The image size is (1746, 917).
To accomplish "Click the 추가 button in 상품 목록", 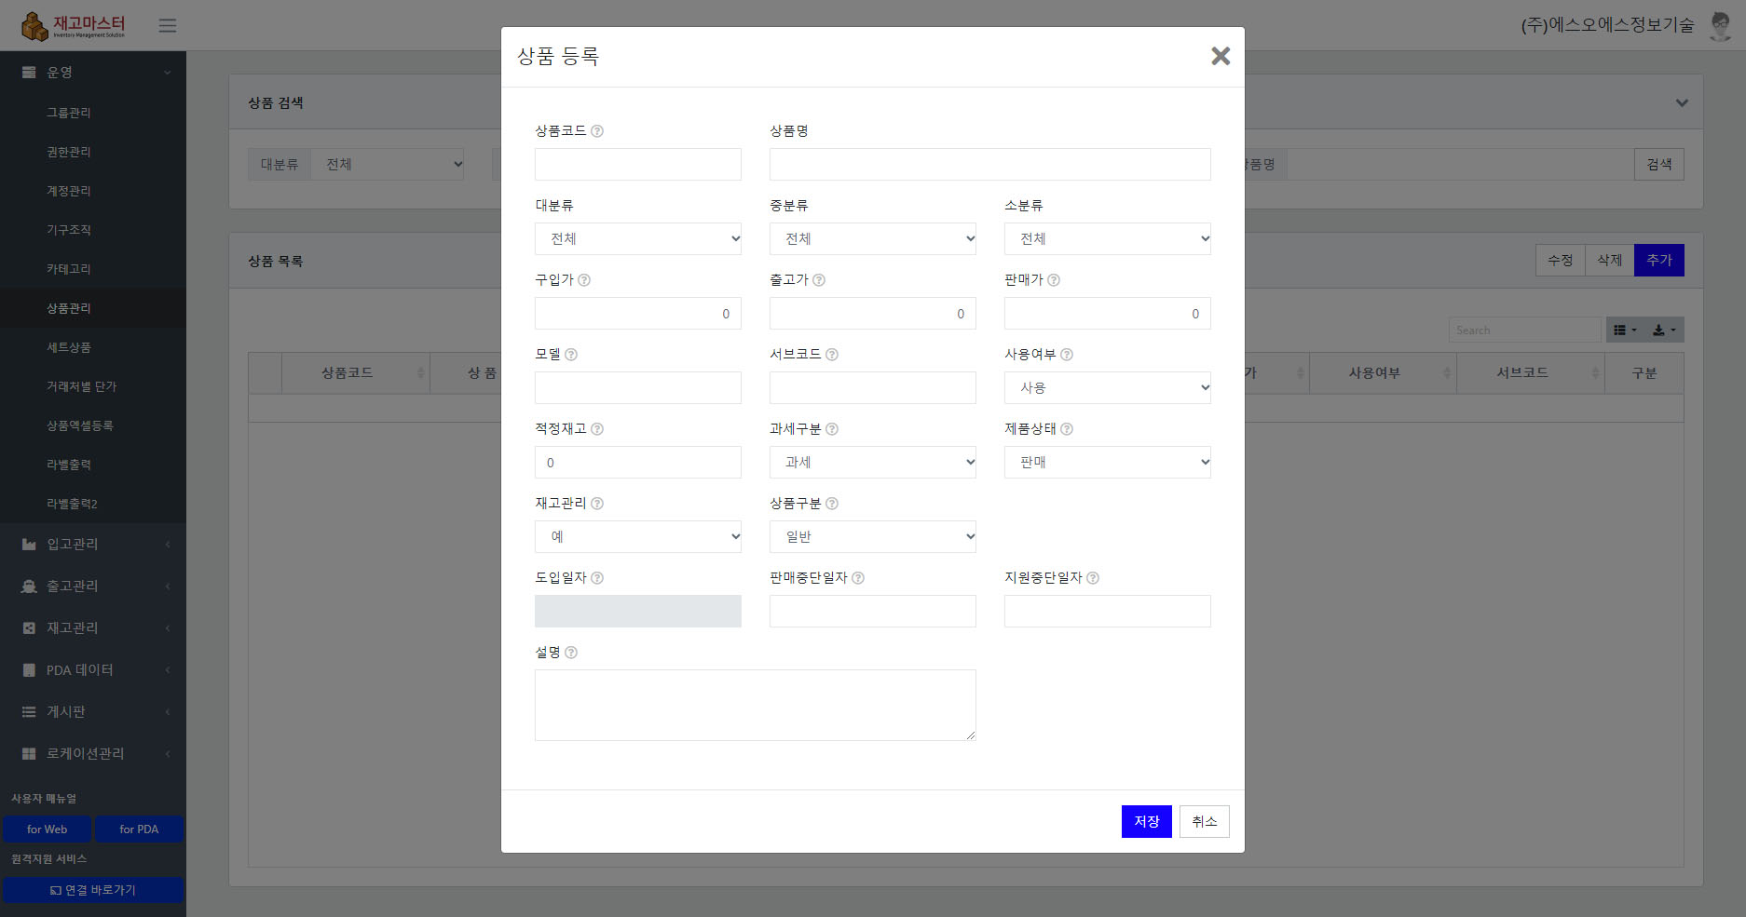I will point(1659,261).
